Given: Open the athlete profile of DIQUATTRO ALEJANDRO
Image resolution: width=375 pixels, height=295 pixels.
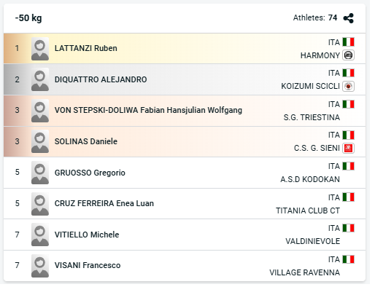Looking at the screenshot, I should pyautogui.click(x=101, y=79).
